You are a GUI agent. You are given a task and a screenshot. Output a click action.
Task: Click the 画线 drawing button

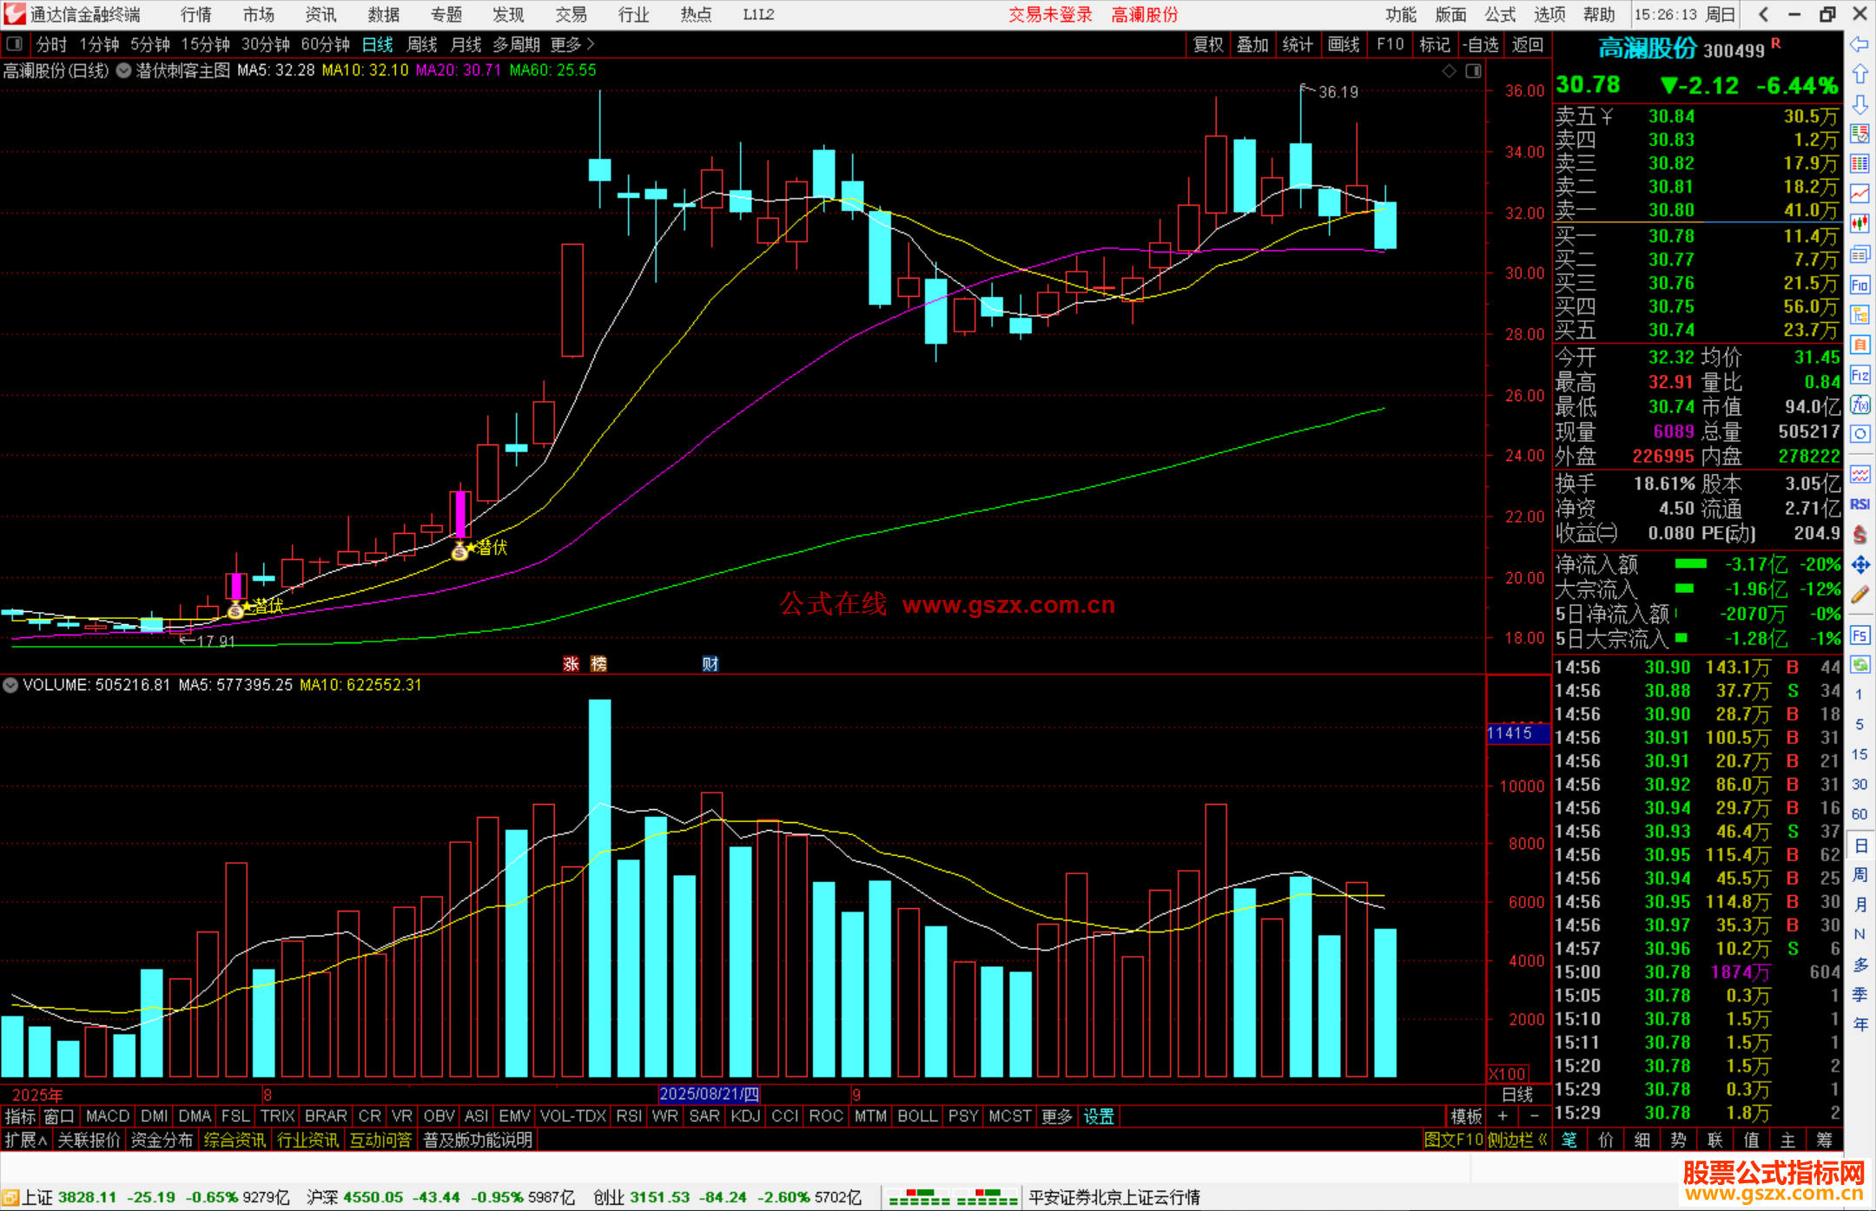1344,44
